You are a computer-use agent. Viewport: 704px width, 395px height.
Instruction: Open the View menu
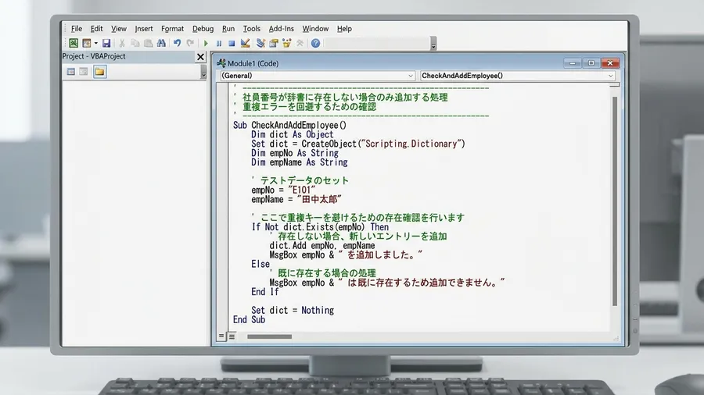(x=119, y=29)
